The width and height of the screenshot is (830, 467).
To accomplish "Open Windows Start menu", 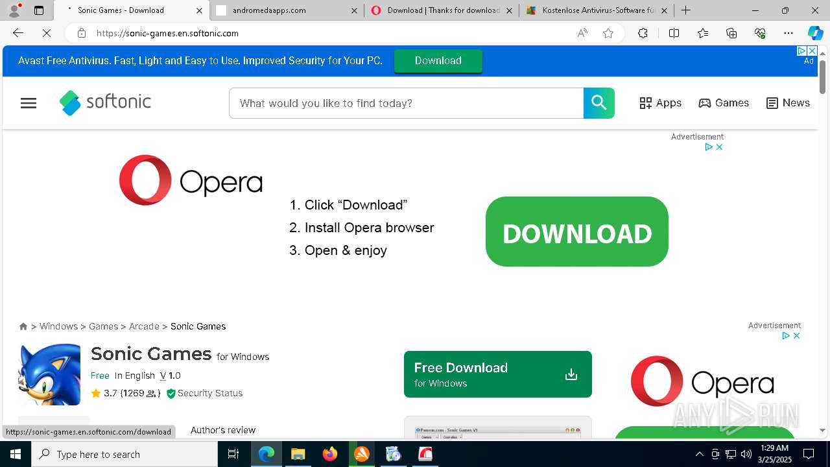I will 16,454.
